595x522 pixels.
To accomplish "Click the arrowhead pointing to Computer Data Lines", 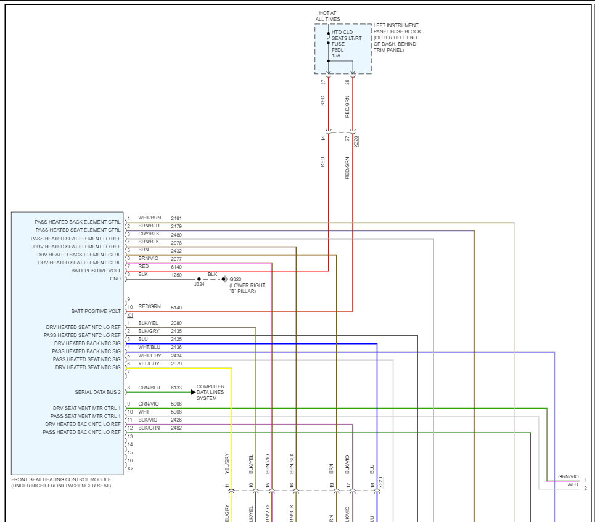I will coord(193,392).
